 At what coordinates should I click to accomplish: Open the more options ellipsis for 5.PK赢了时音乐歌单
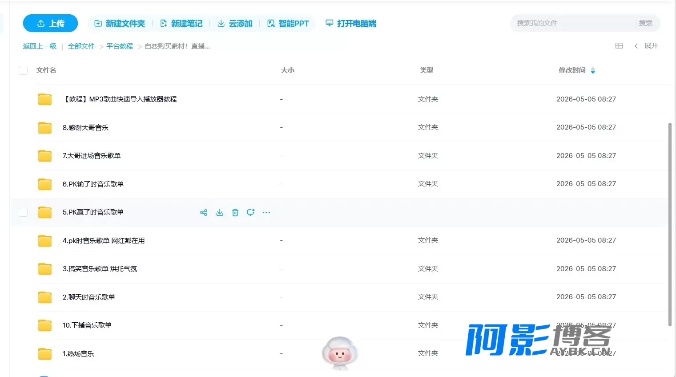266,213
